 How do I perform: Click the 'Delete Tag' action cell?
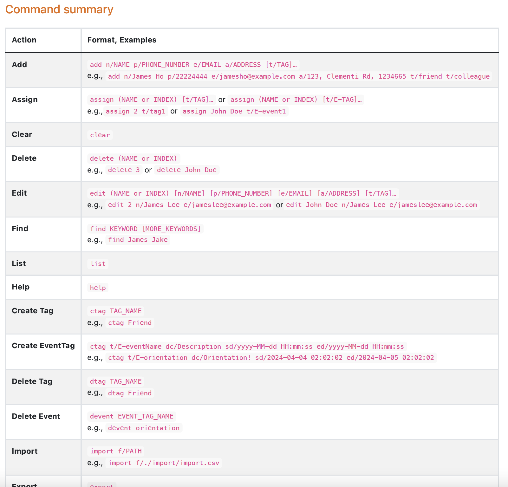point(43,387)
